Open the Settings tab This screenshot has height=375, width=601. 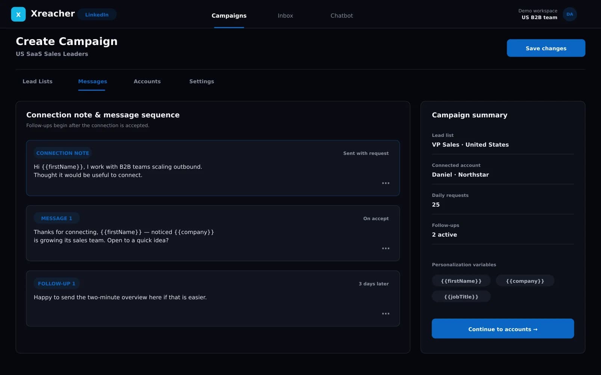(202, 81)
